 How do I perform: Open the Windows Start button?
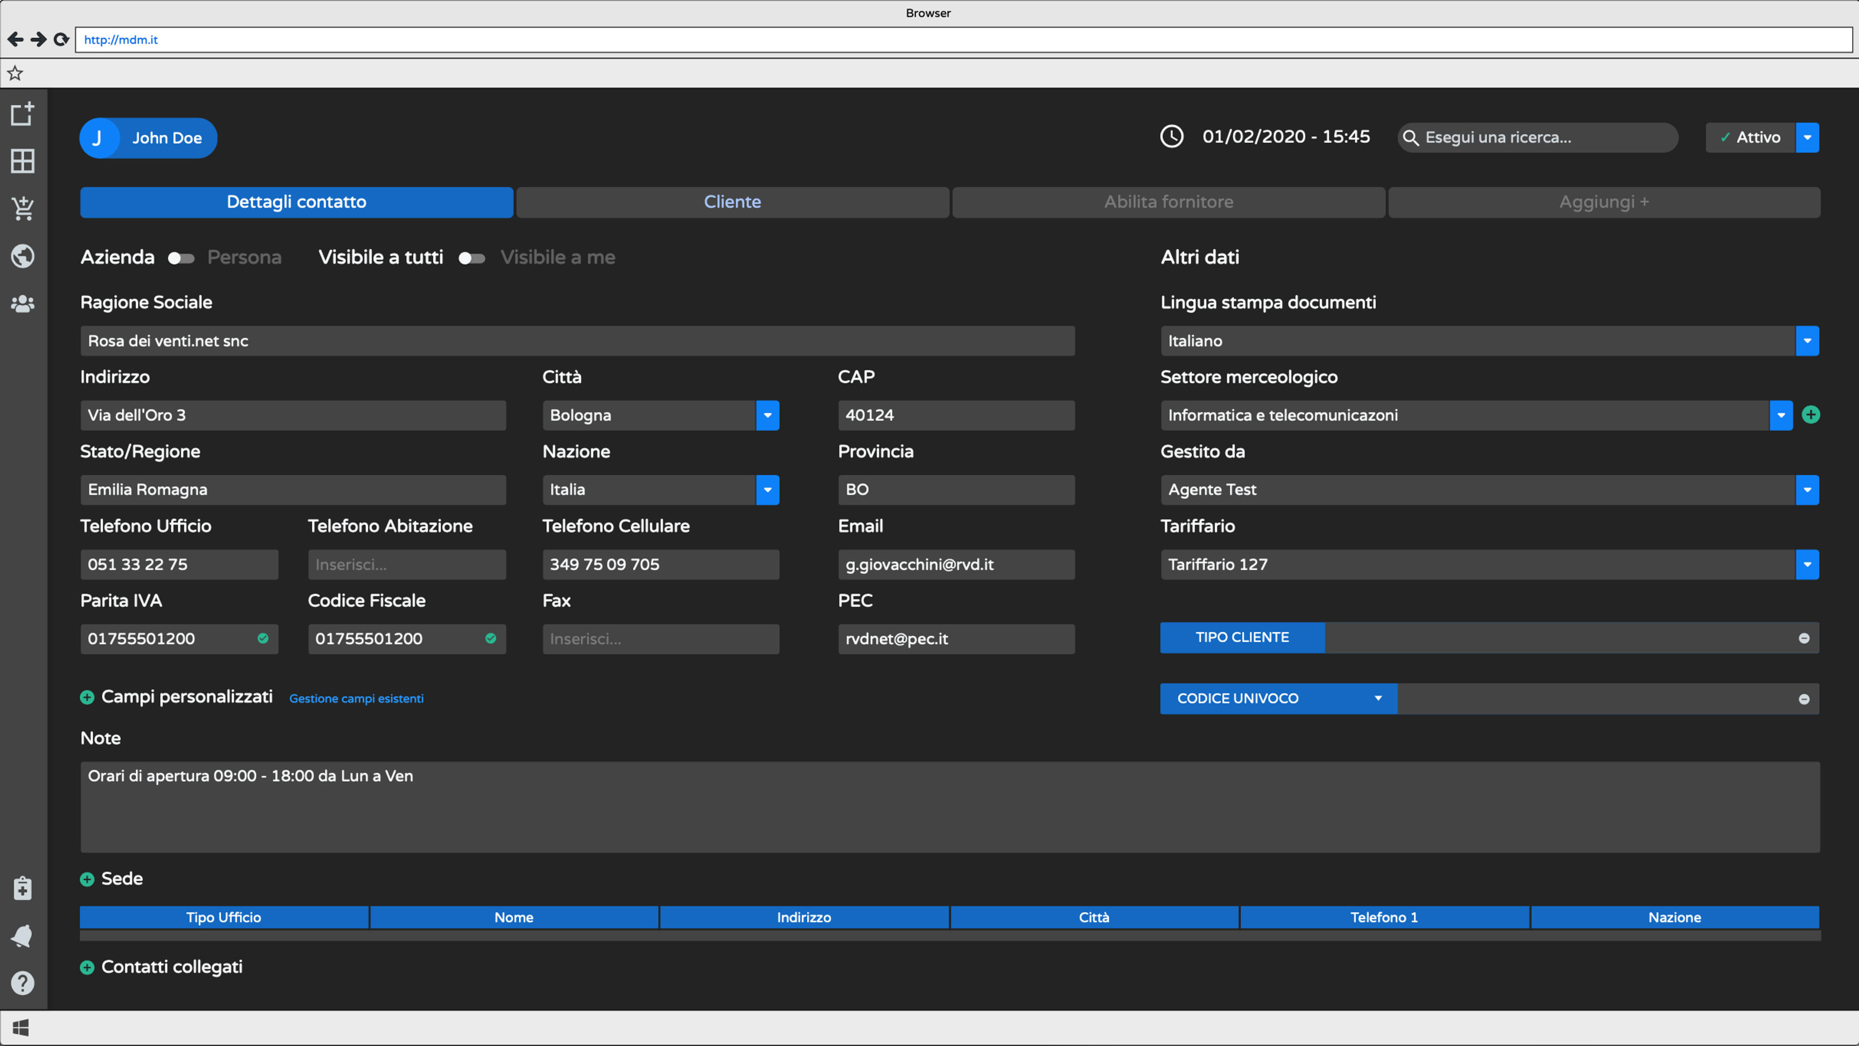pos(21,1028)
